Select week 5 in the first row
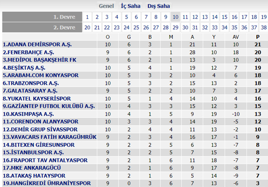This screenshot has height=187, width=268. pos(126,17)
